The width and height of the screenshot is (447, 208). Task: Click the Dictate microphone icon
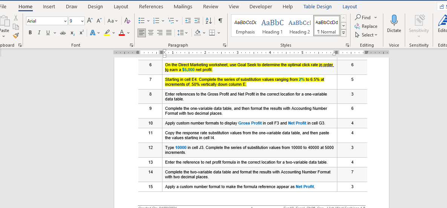click(x=394, y=20)
